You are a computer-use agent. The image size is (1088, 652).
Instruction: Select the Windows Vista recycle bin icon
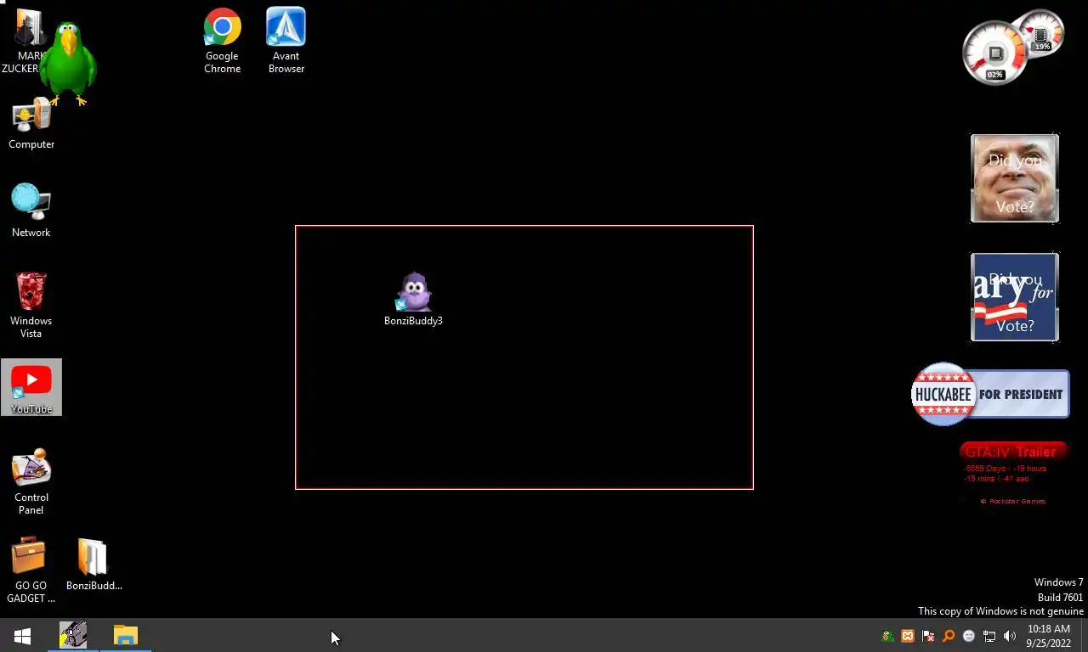click(31, 305)
